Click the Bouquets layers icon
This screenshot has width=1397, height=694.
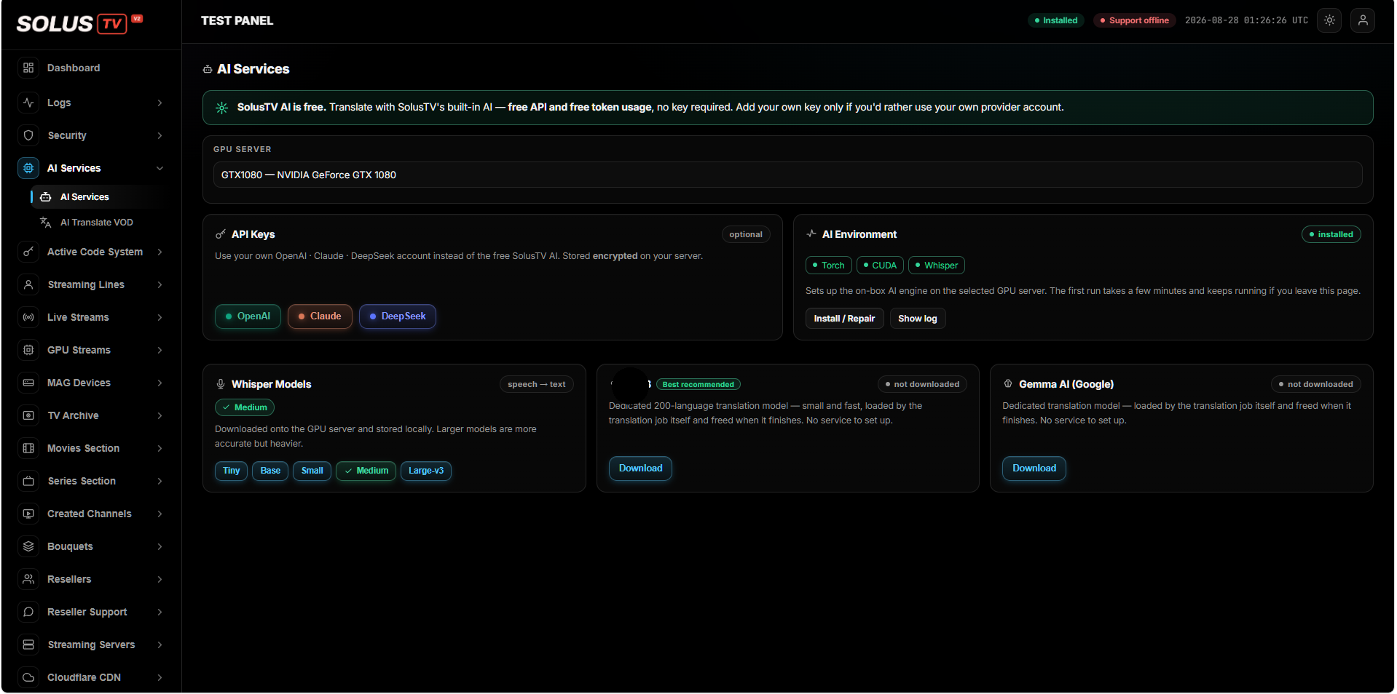pyautogui.click(x=28, y=546)
